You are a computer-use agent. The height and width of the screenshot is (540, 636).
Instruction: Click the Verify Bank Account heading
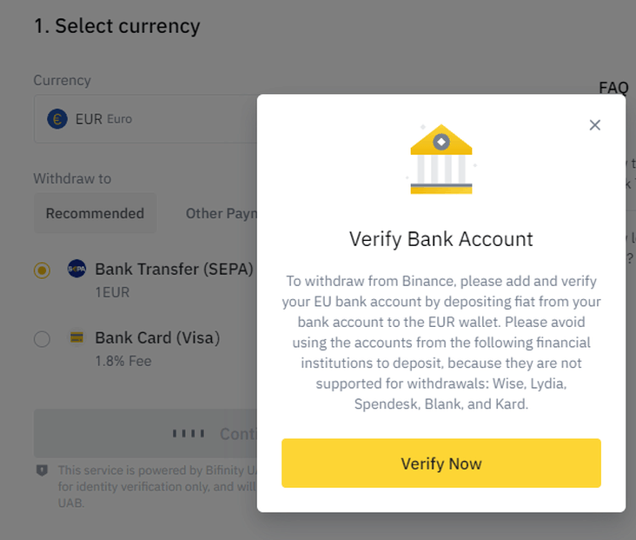(441, 239)
